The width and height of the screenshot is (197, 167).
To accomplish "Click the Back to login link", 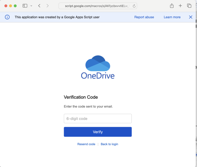I will [x=109, y=144].
